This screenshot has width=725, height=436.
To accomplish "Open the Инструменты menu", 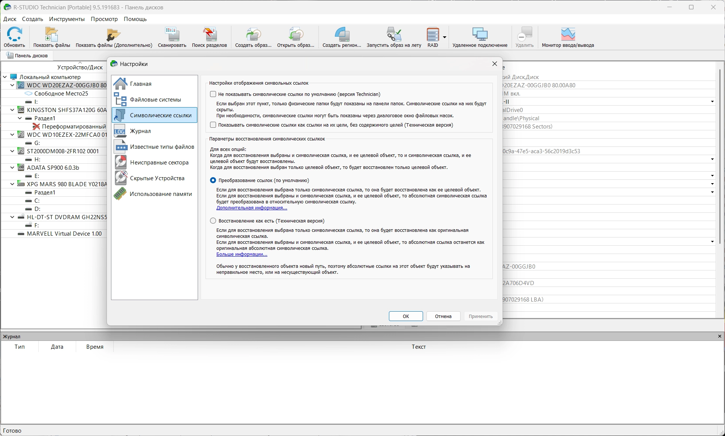I will pos(67,19).
